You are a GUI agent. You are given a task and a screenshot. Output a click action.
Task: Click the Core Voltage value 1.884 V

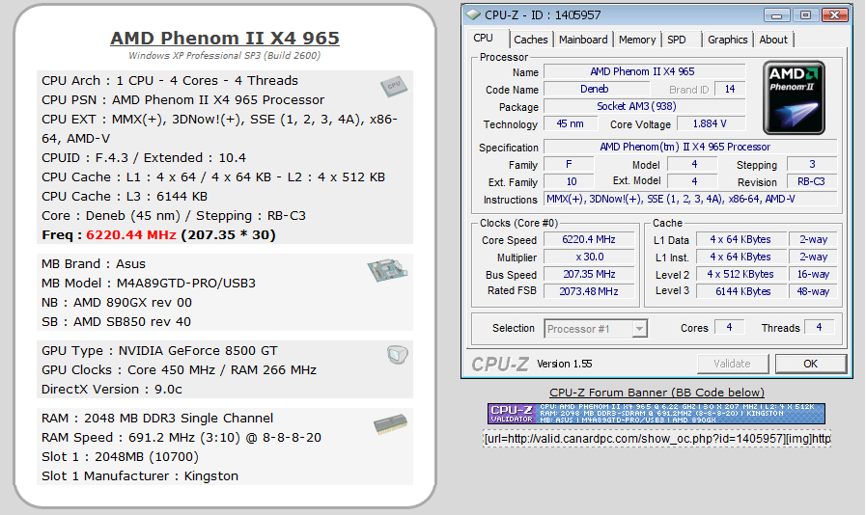point(711,123)
